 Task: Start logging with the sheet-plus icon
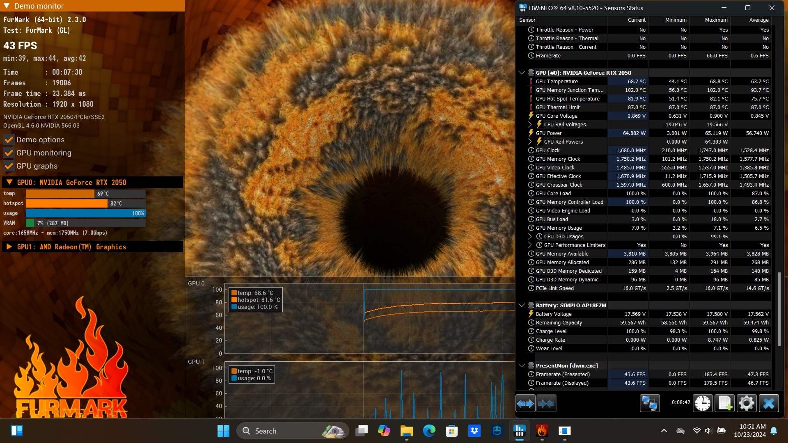[724, 403]
